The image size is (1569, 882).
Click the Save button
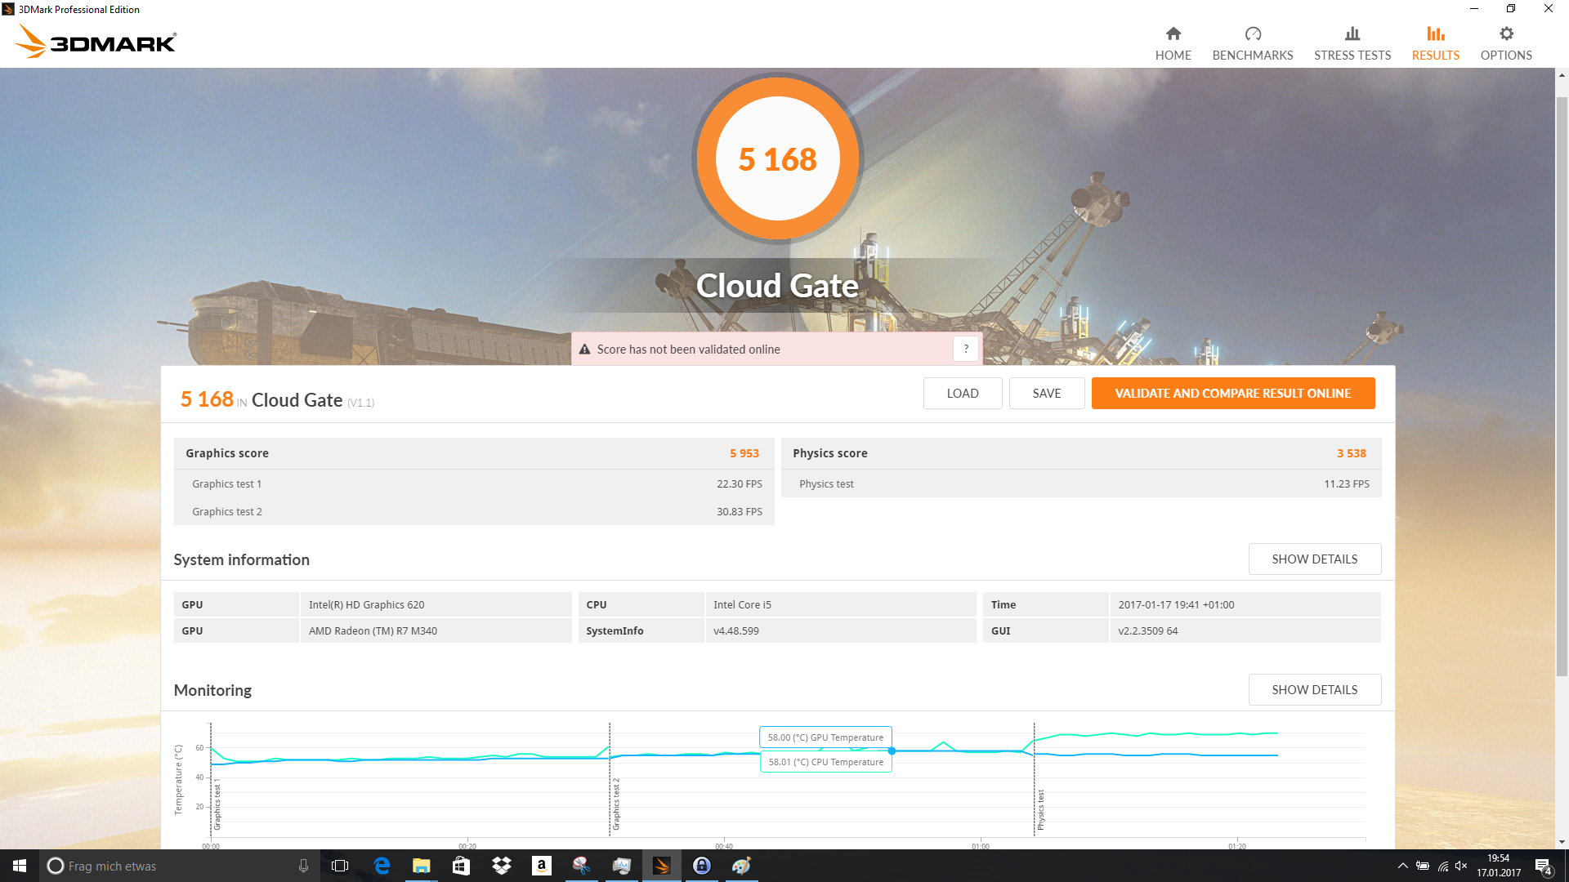[x=1046, y=394]
